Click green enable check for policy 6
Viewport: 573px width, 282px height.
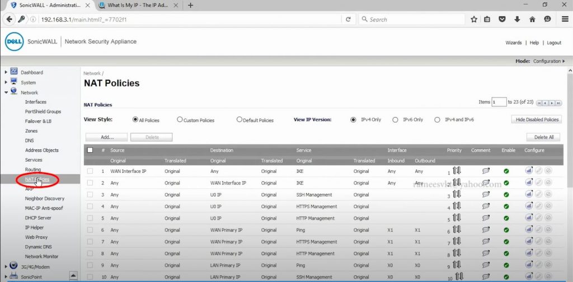point(506,230)
